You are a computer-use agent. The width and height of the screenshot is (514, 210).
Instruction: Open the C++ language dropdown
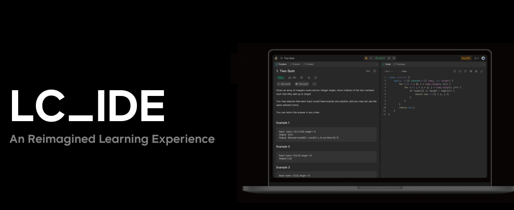click(388, 71)
